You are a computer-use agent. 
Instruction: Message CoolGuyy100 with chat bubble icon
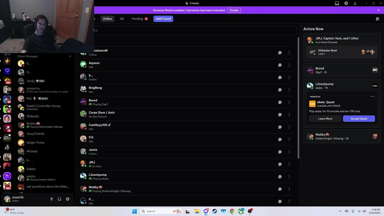(280, 127)
